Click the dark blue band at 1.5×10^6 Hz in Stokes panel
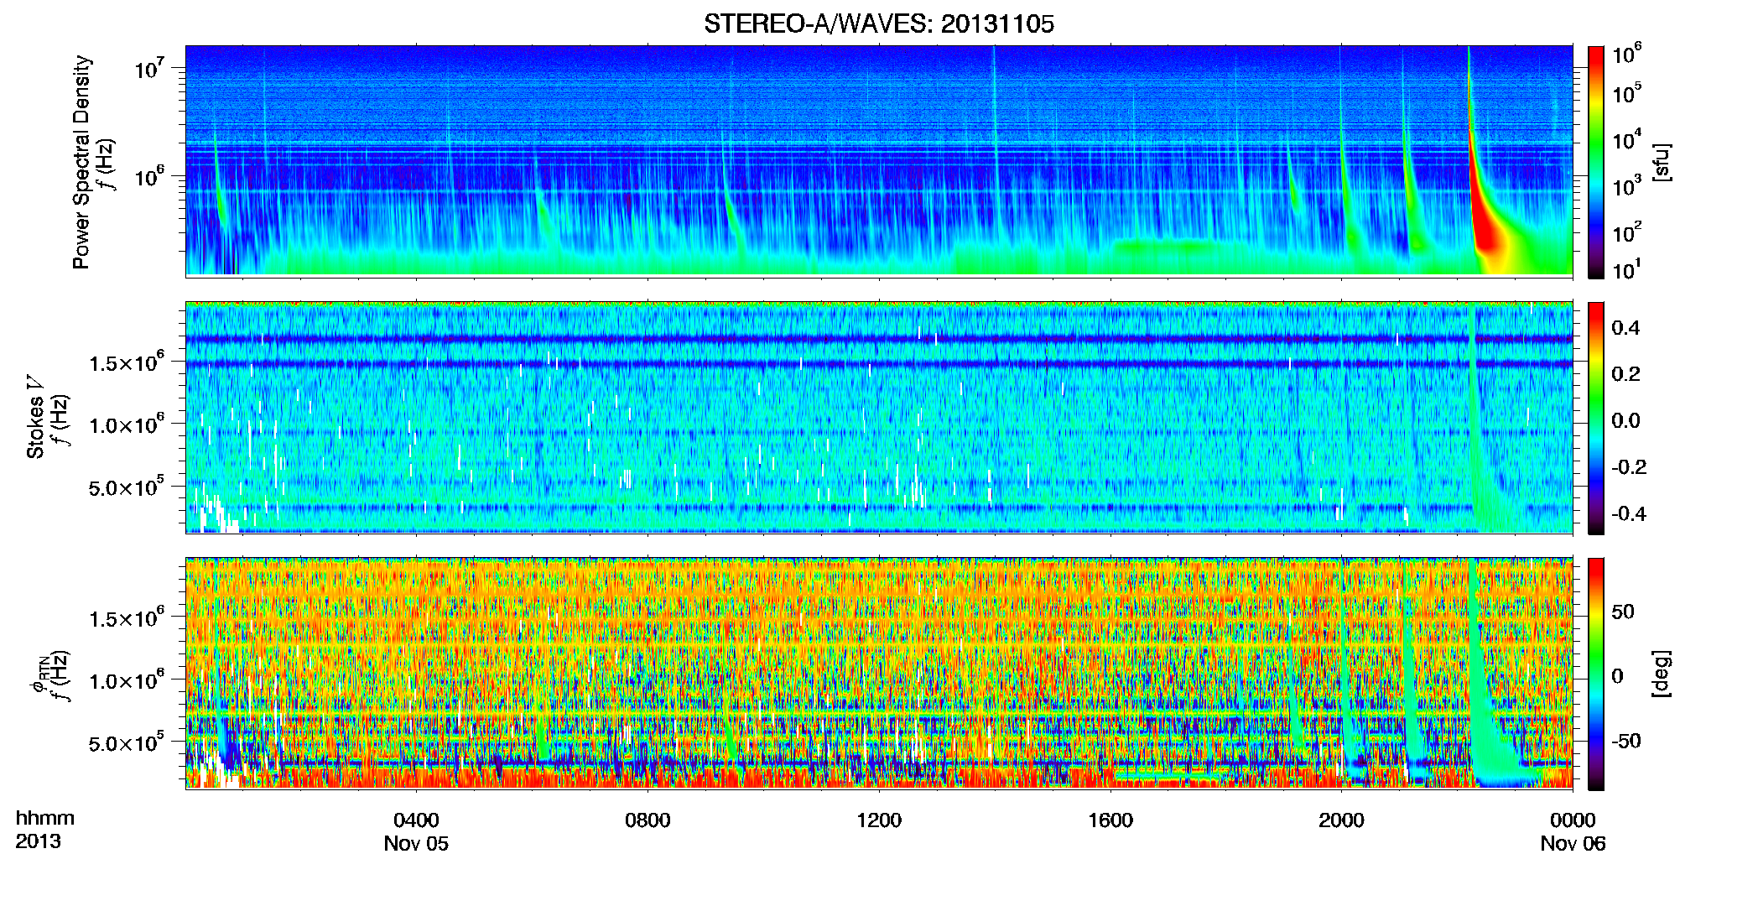Image resolution: width=1758 pixels, height=906 pixels. tap(878, 364)
